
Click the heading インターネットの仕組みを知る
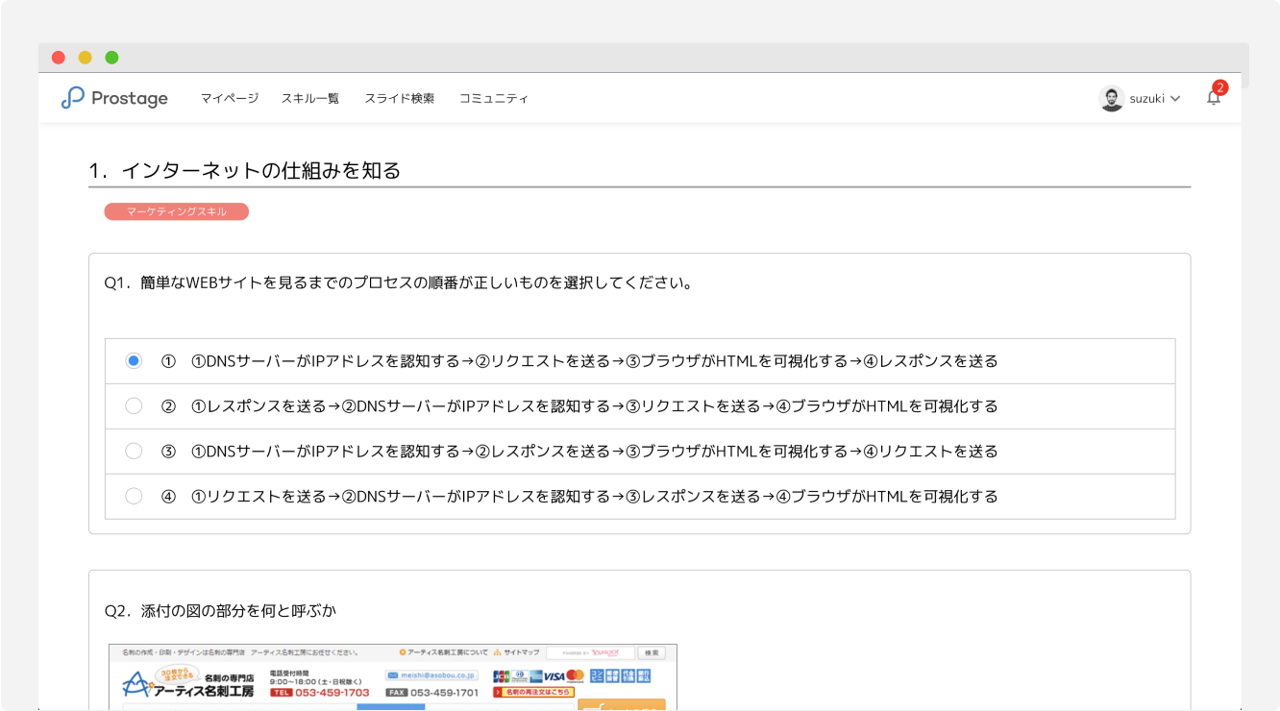pyautogui.click(x=260, y=171)
